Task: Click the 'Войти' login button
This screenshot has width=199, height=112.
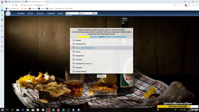Action: (x=95, y=13)
